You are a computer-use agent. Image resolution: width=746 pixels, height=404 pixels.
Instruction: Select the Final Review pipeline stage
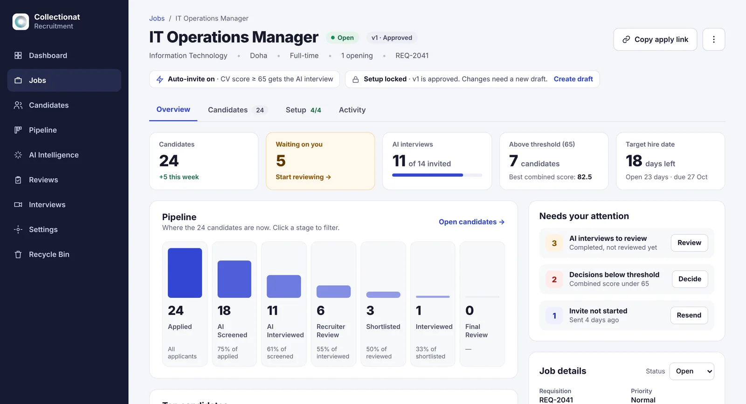(x=482, y=304)
